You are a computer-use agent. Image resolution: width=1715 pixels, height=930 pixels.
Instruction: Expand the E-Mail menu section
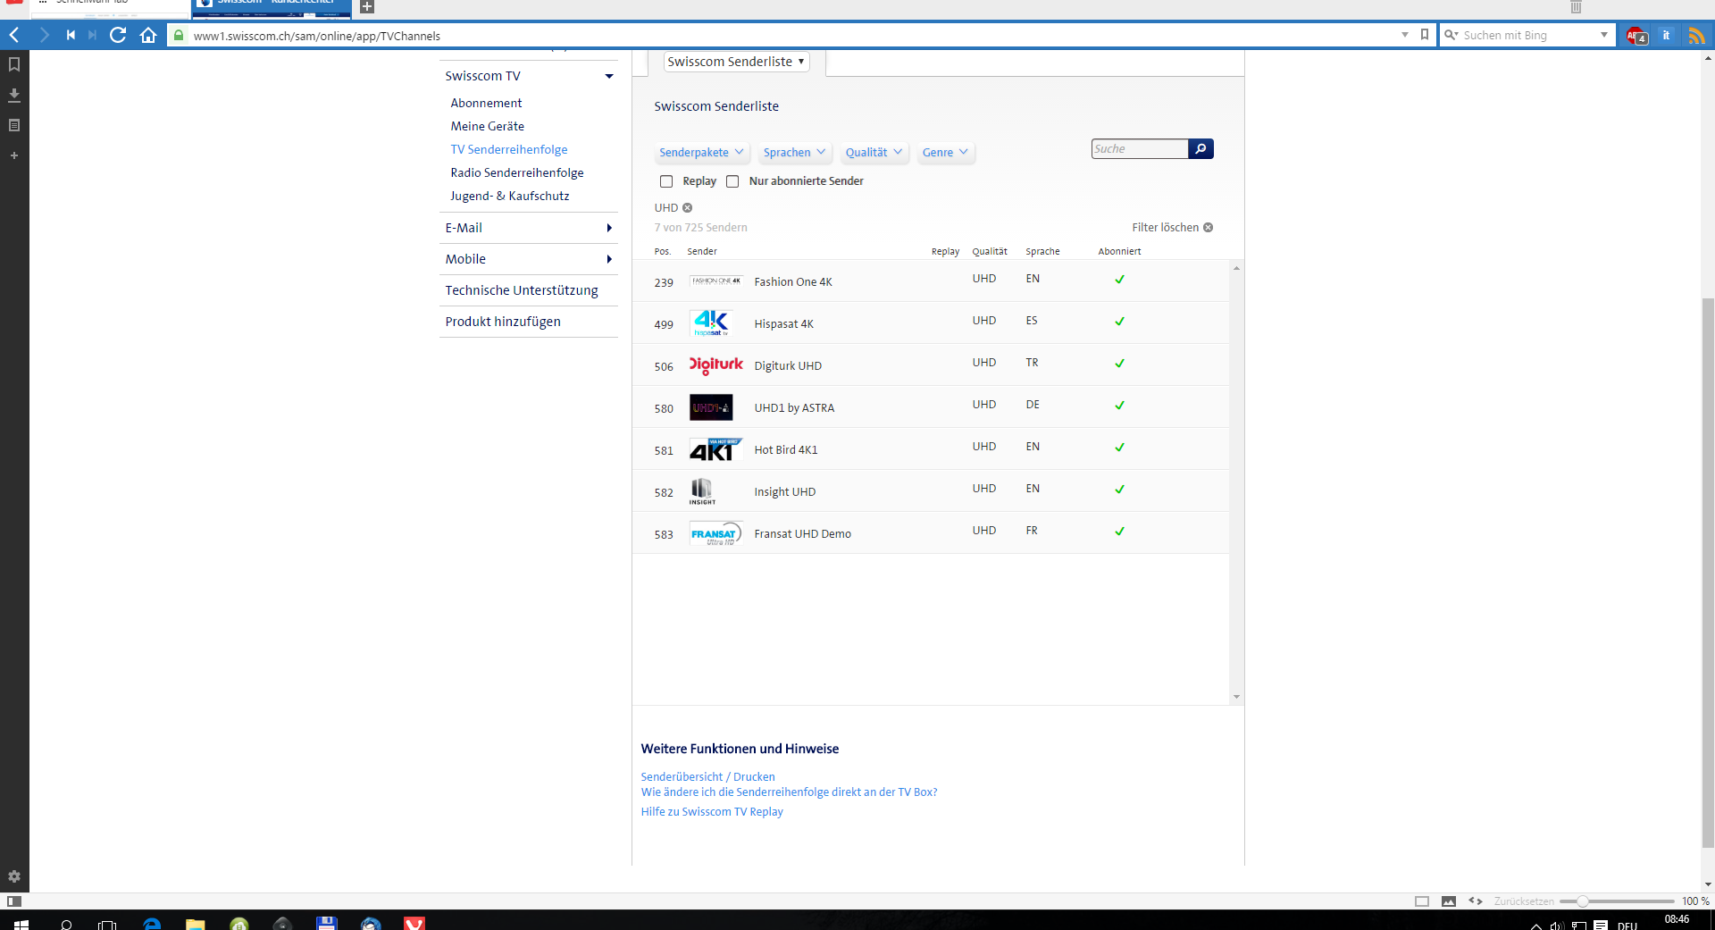click(609, 228)
